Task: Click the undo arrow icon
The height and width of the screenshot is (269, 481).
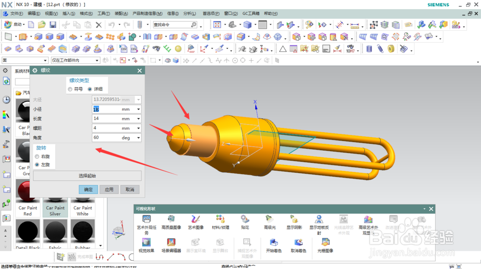Action: click(x=112, y=25)
